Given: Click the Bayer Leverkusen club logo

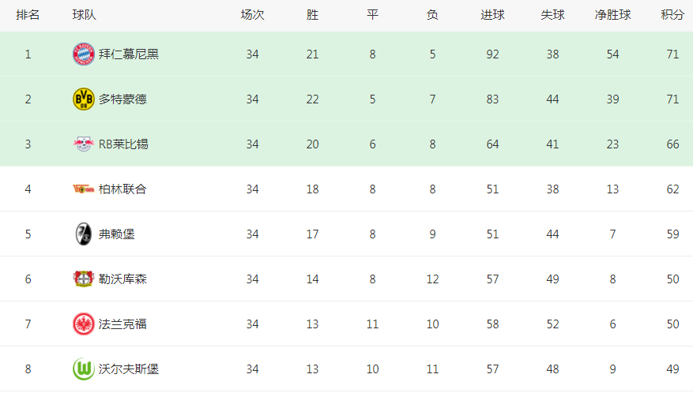Looking at the screenshot, I should pyautogui.click(x=84, y=279).
